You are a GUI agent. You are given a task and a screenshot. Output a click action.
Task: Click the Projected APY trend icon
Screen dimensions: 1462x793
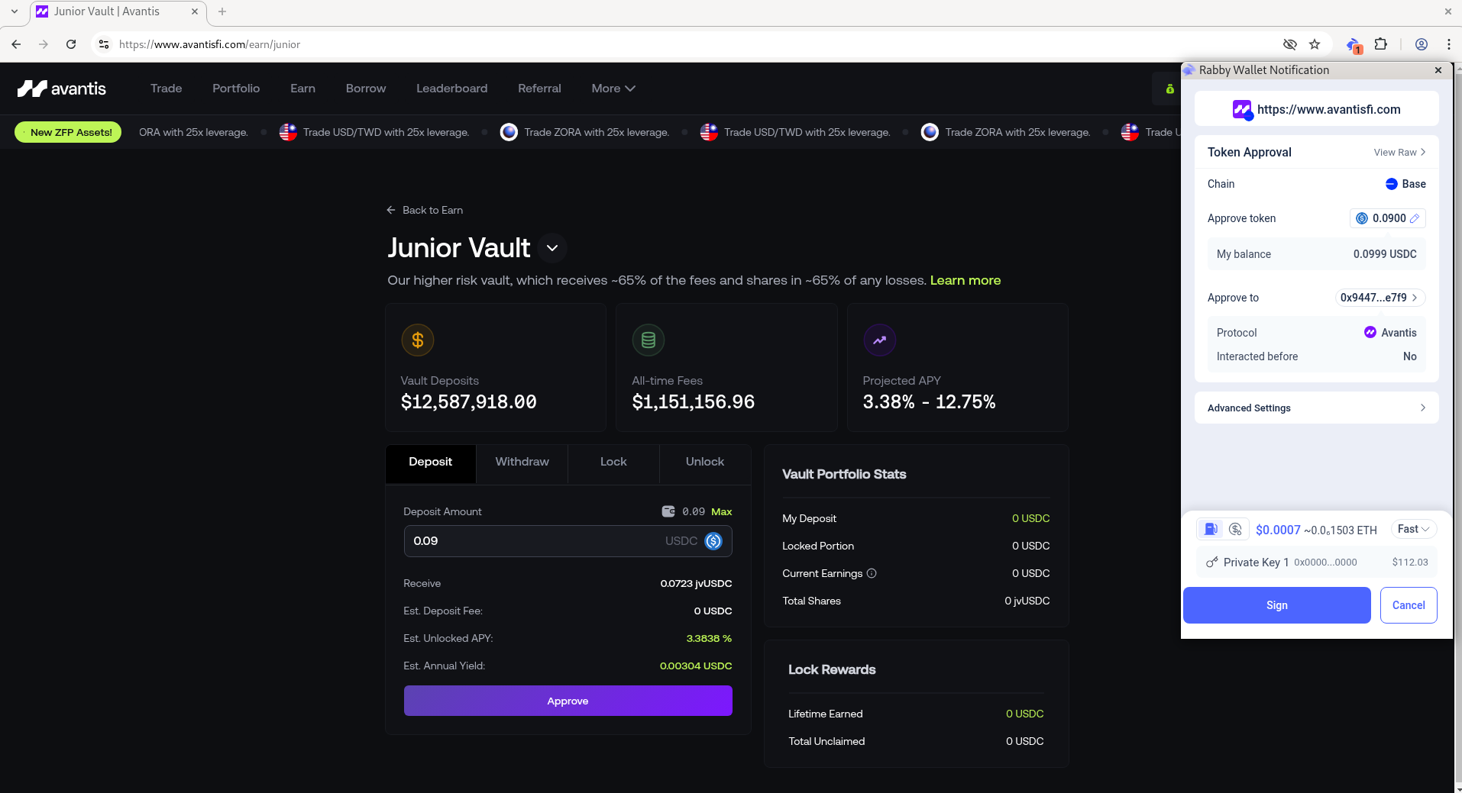(x=879, y=340)
